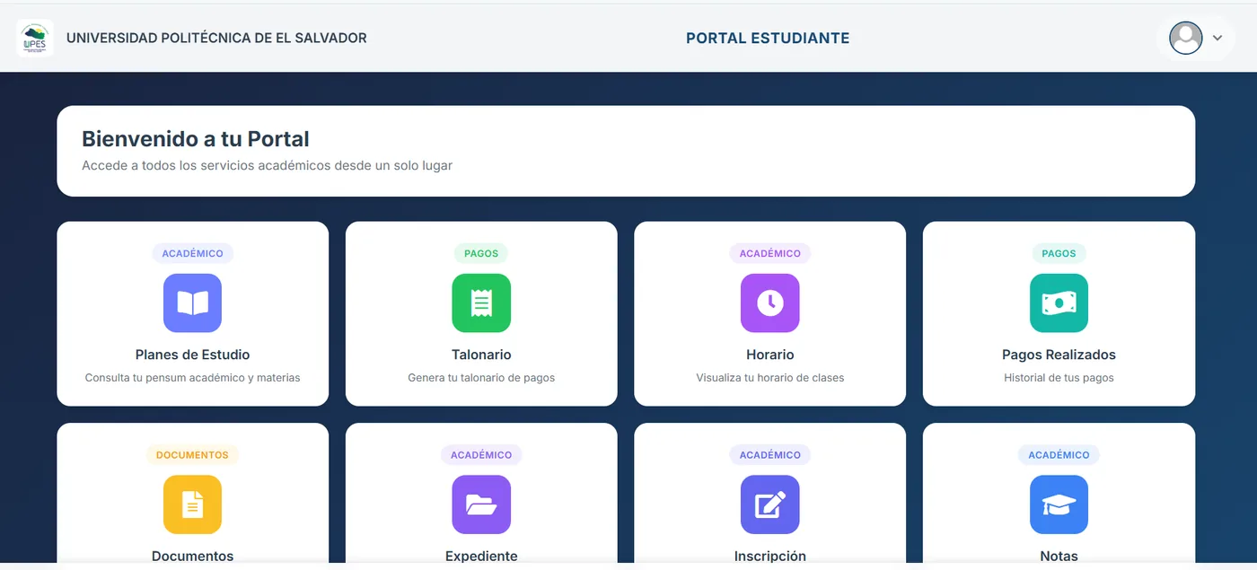Open the Planes de Estudio title link
The width and height of the screenshot is (1257, 570).
tap(192, 355)
